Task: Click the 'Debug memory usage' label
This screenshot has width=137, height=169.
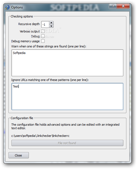Action: pos(25,41)
